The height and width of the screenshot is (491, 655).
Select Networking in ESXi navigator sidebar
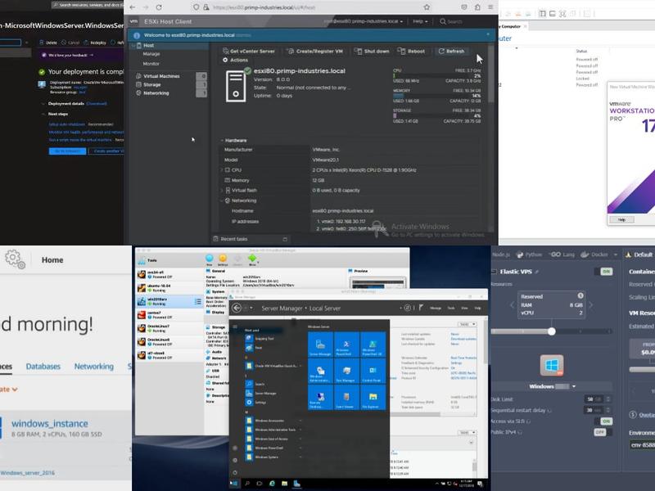156,93
